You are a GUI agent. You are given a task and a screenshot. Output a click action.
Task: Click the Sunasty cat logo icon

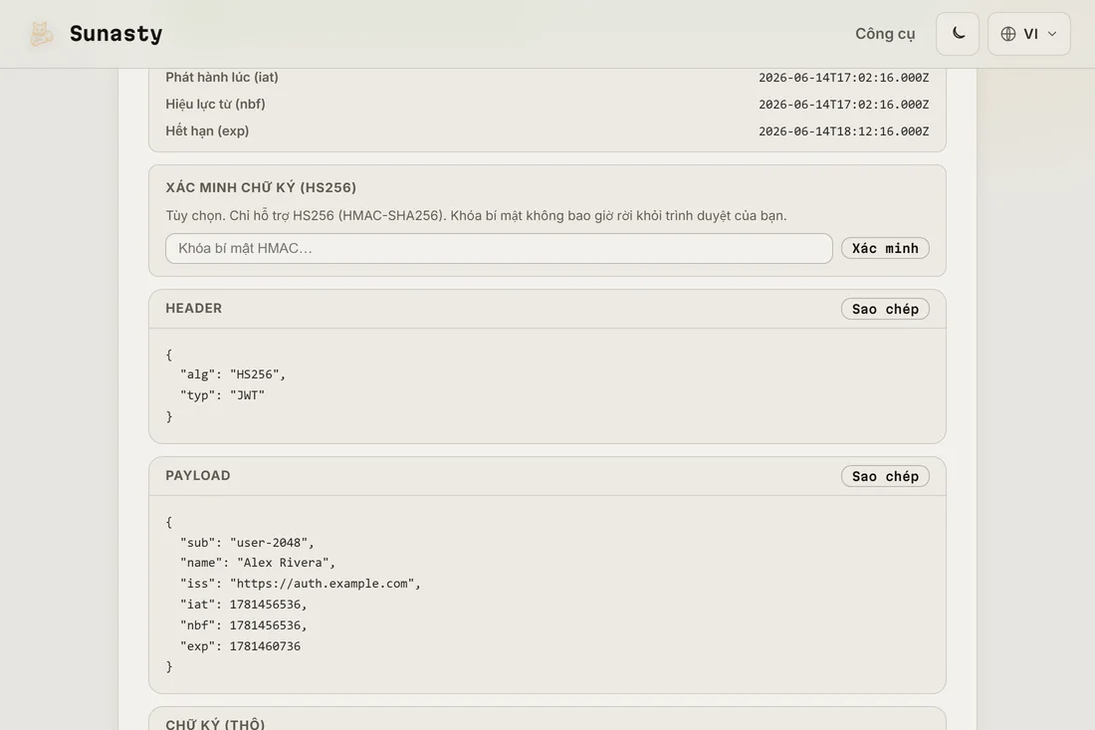[x=41, y=34]
